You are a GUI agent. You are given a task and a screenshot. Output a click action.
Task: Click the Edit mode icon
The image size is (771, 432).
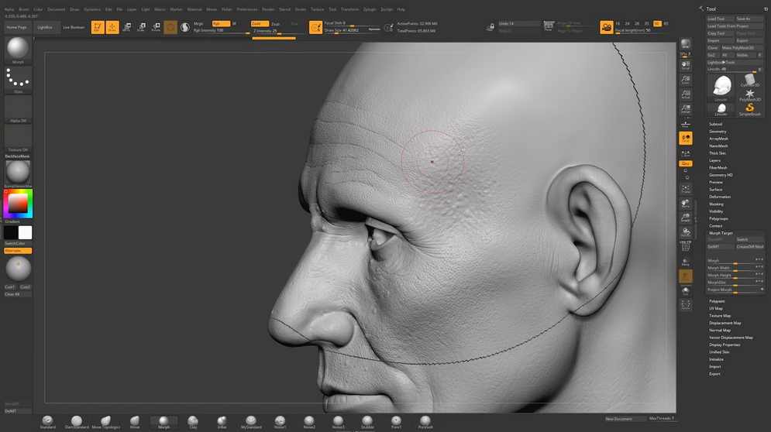98,27
